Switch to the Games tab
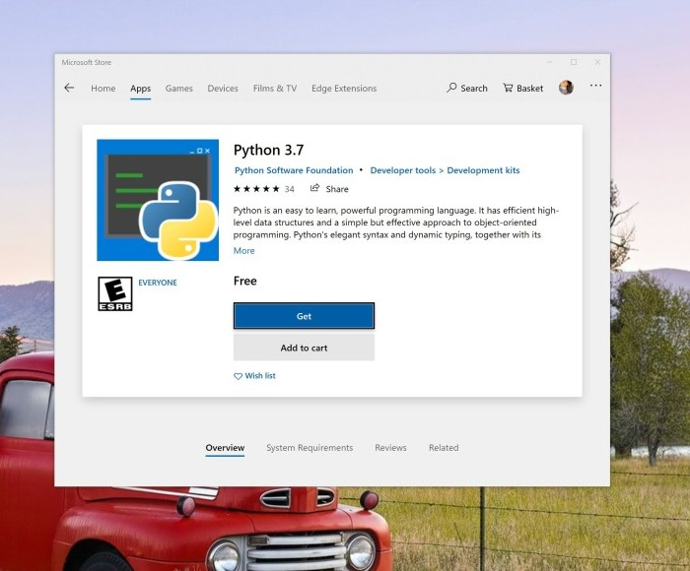Viewport: 690px width, 571px height. (178, 89)
